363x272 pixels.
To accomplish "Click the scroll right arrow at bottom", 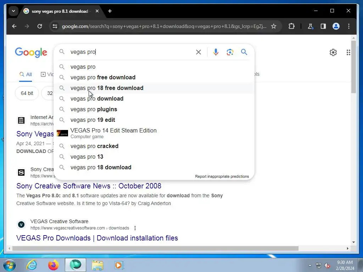I will point(347,248).
